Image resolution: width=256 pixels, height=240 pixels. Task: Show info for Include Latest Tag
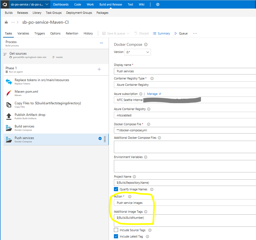[147, 237]
